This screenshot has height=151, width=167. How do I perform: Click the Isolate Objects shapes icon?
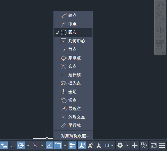coord(144,145)
